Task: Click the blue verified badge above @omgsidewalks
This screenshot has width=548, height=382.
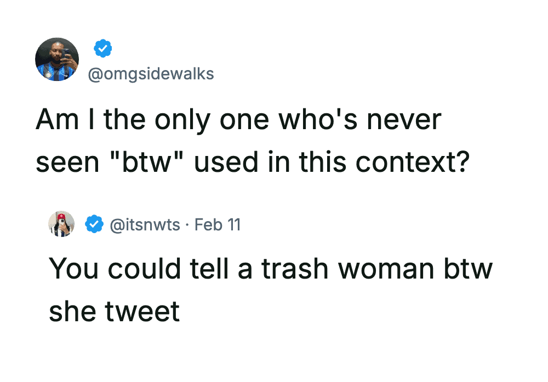Action: (102, 49)
